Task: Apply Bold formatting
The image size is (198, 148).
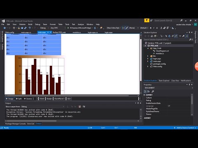Action: pyautogui.click(x=151, y=28)
